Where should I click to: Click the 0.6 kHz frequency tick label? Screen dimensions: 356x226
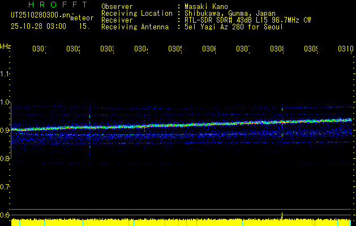click(5, 215)
